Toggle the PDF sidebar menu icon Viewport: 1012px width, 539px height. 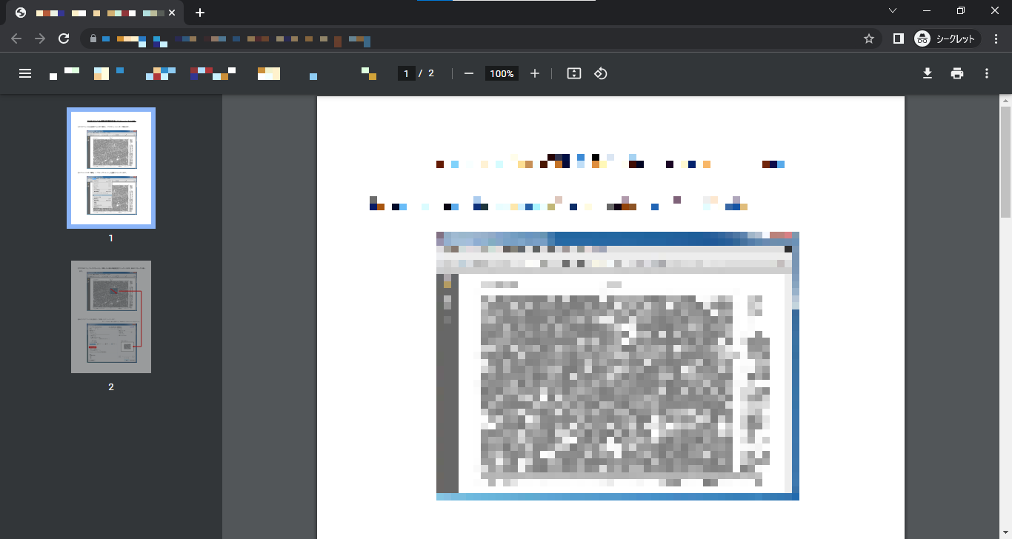click(x=25, y=73)
